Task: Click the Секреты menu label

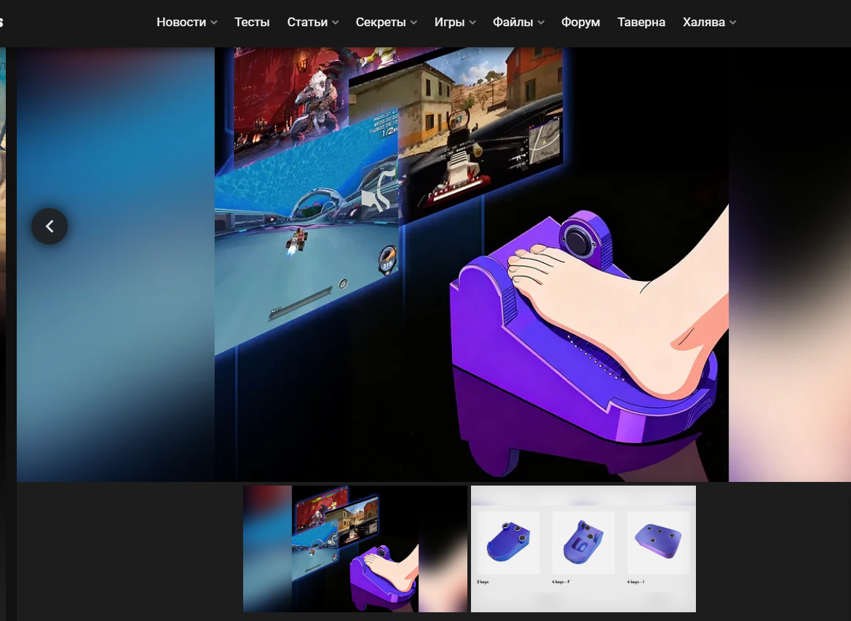Action: click(381, 23)
